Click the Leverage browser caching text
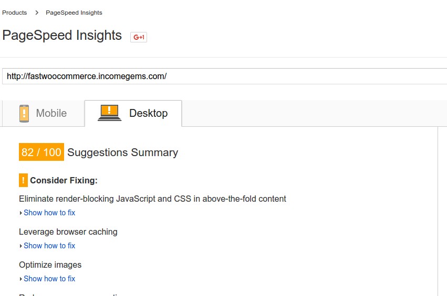The height and width of the screenshot is (296, 447). point(68,232)
